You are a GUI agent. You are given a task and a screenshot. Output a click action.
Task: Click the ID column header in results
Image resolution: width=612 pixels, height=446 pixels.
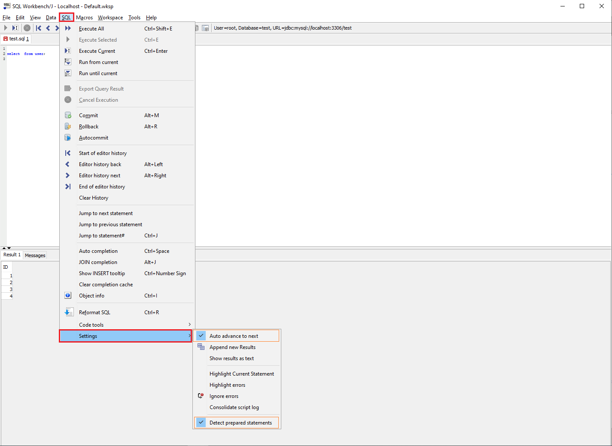point(7,267)
